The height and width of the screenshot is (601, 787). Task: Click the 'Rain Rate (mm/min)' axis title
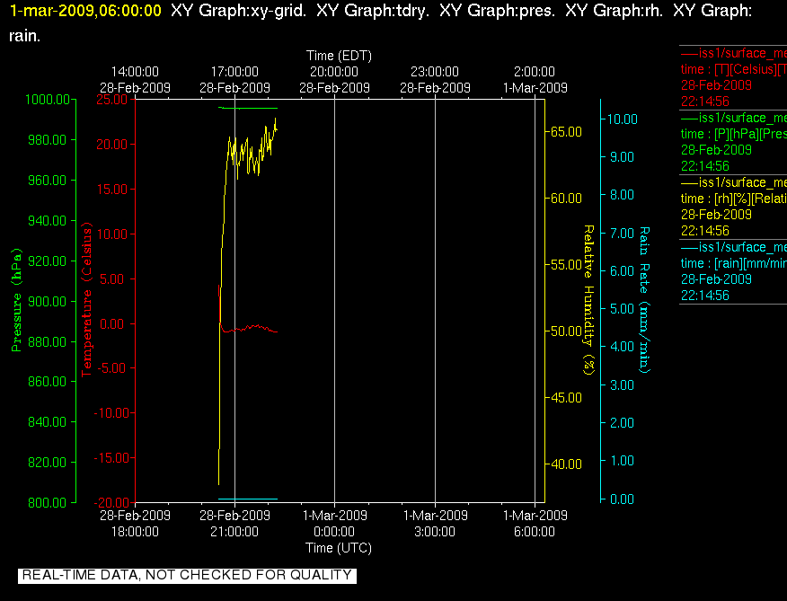tap(644, 300)
